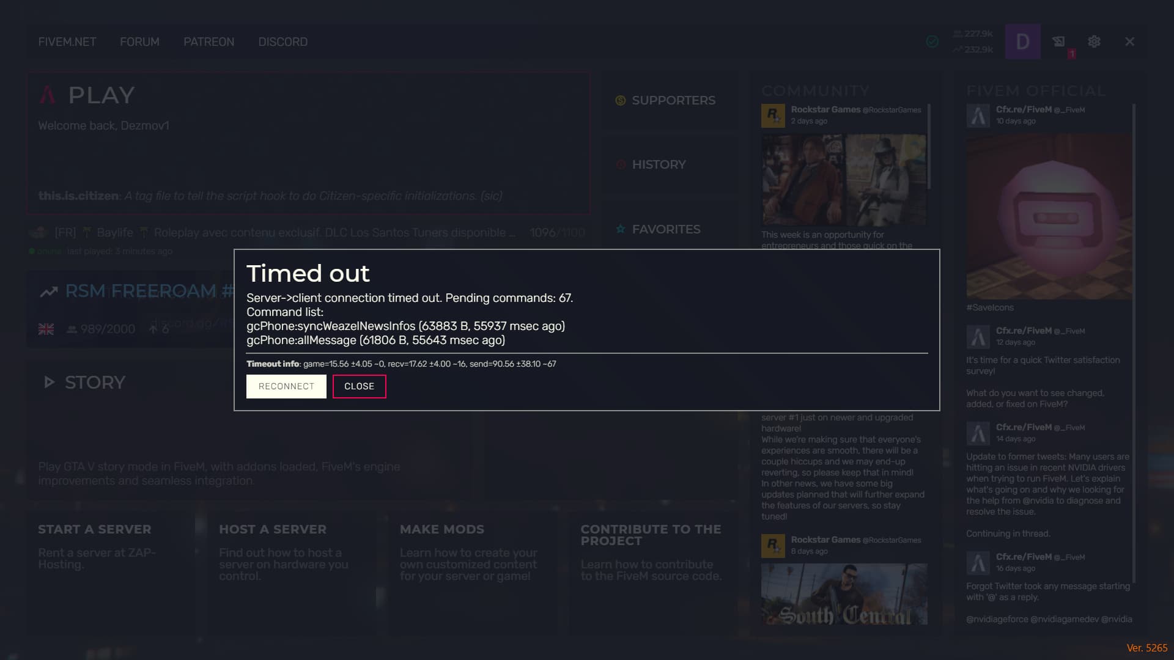Open History from the sidebar icon
Image resolution: width=1174 pixels, height=660 pixels.
click(x=621, y=164)
